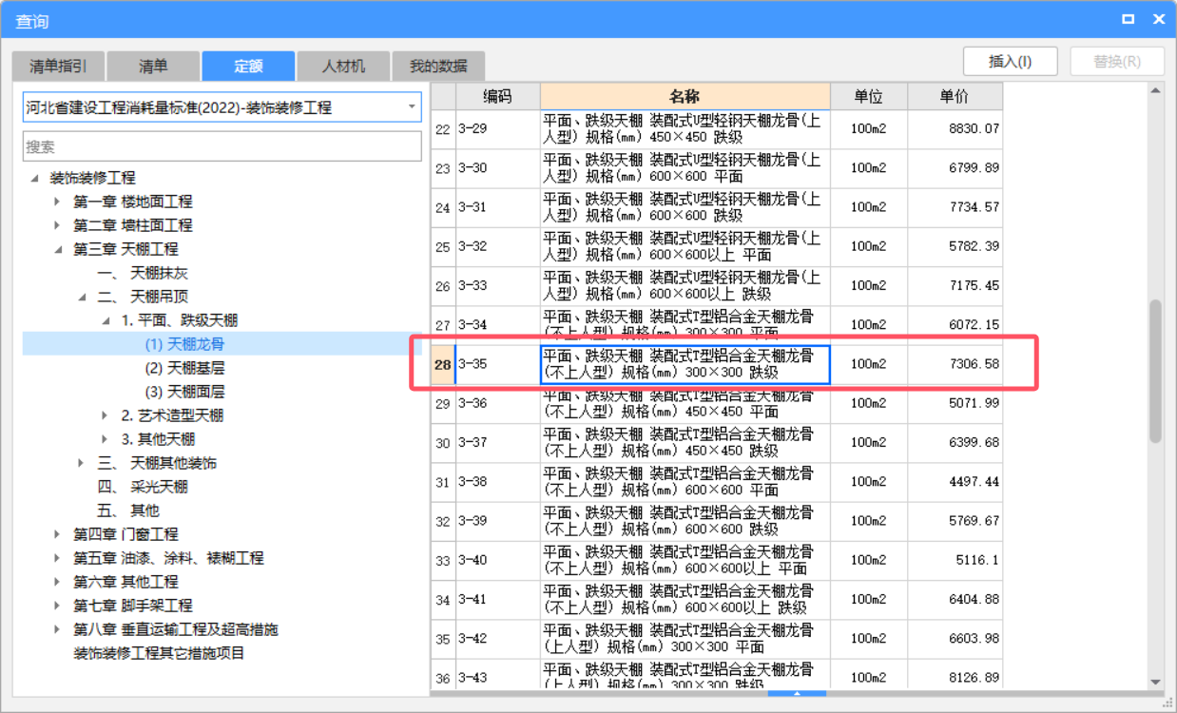This screenshot has height=713, width=1177.
Task: Switch to the 清单指引 tab
Action: click(x=58, y=66)
